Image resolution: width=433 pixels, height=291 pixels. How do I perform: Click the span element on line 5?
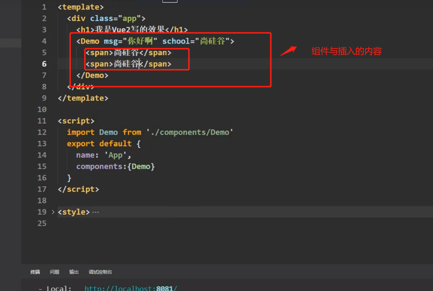(128, 52)
